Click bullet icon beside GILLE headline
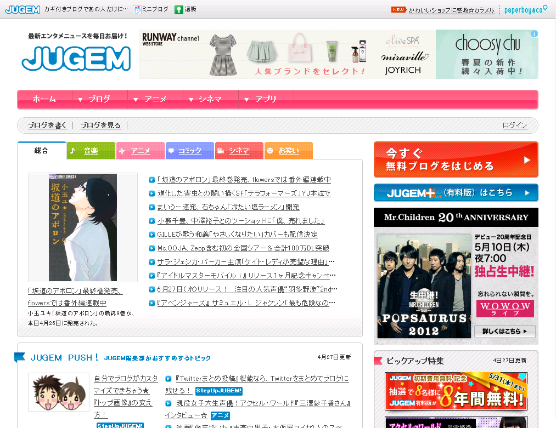This screenshot has width=556, height=428. pos(152,235)
